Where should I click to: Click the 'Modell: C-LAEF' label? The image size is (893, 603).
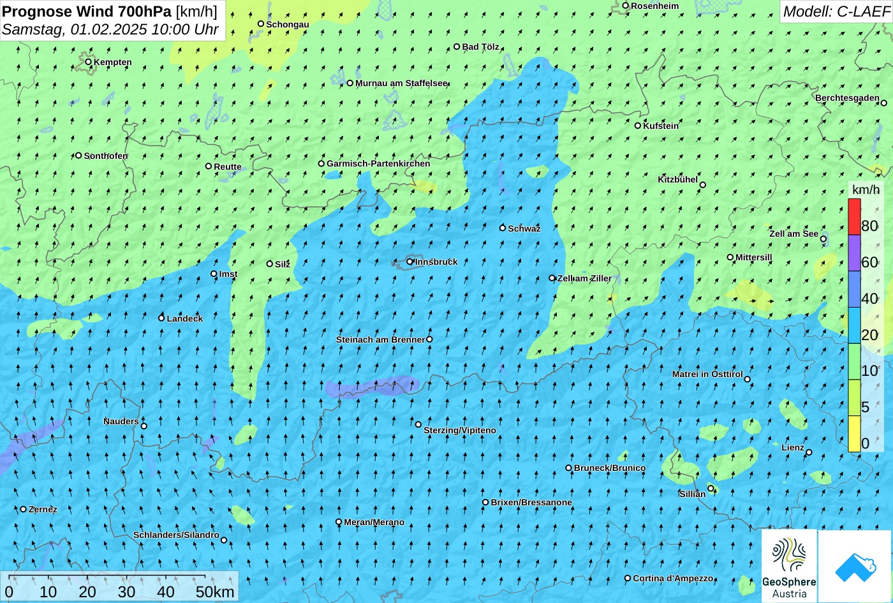click(836, 11)
